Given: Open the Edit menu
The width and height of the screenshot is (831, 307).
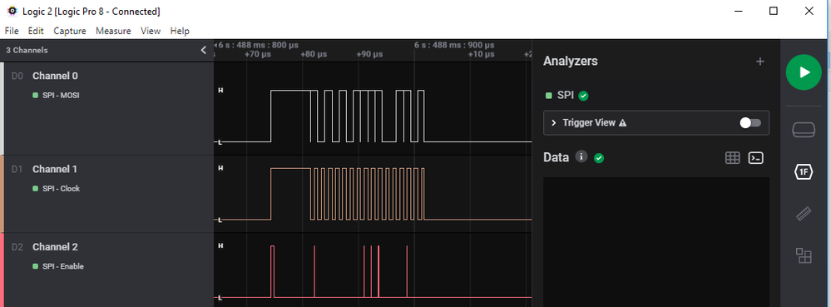Looking at the screenshot, I should coord(36,31).
